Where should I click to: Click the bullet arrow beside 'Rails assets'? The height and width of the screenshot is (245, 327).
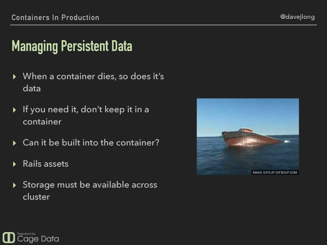tap(14, 164)
